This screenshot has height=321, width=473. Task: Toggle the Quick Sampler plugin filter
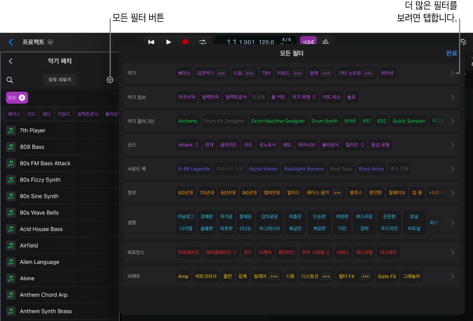tap(409, 121)
